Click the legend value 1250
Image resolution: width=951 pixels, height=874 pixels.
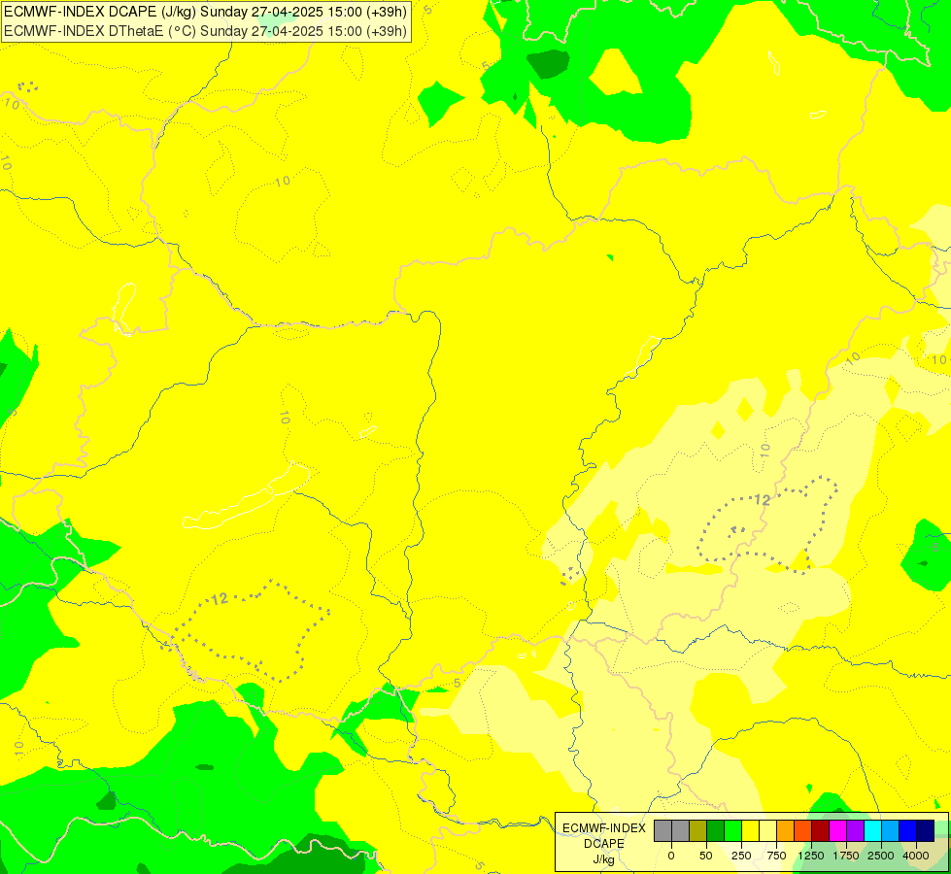(811, 856)
